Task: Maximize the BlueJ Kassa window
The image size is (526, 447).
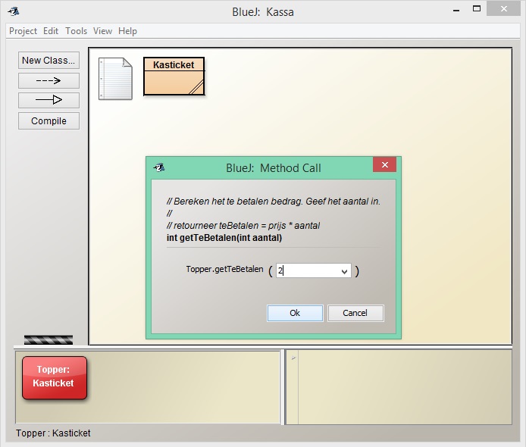Action: pyautogui.click(x=477, y=9)
